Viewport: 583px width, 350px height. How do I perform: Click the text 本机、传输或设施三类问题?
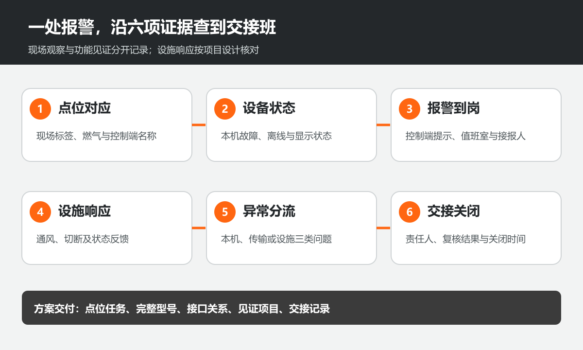(276, 239)
